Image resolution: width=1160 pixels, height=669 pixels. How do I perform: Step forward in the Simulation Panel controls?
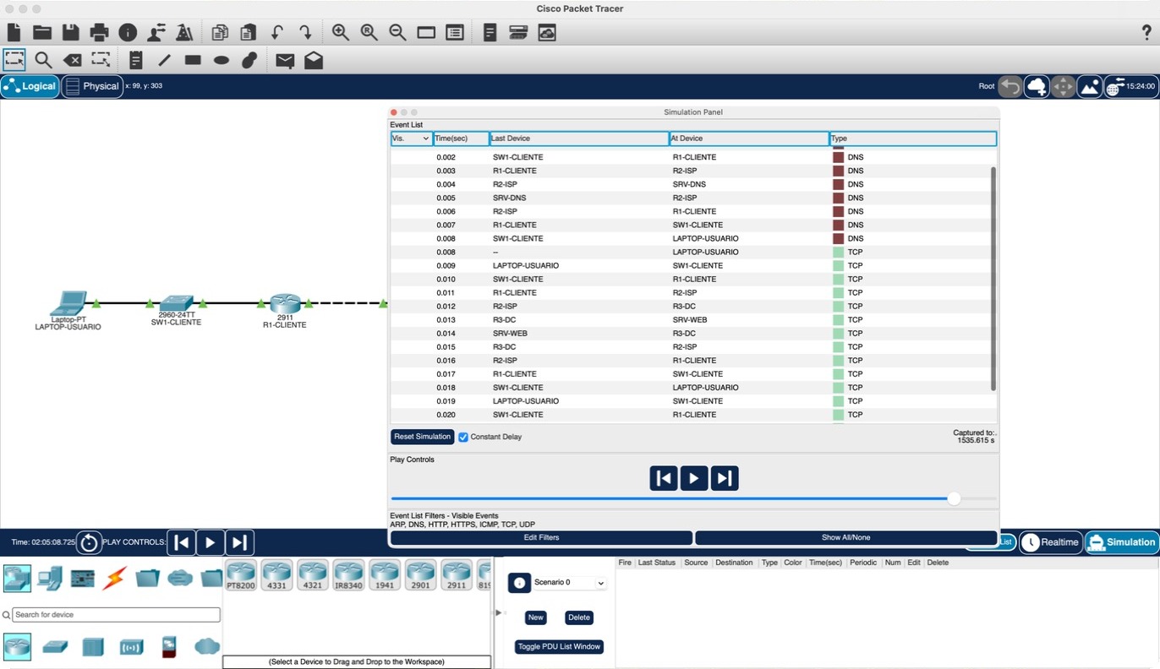725,478
